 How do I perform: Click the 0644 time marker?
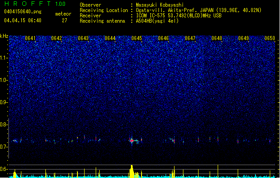[x=110, y=38]
